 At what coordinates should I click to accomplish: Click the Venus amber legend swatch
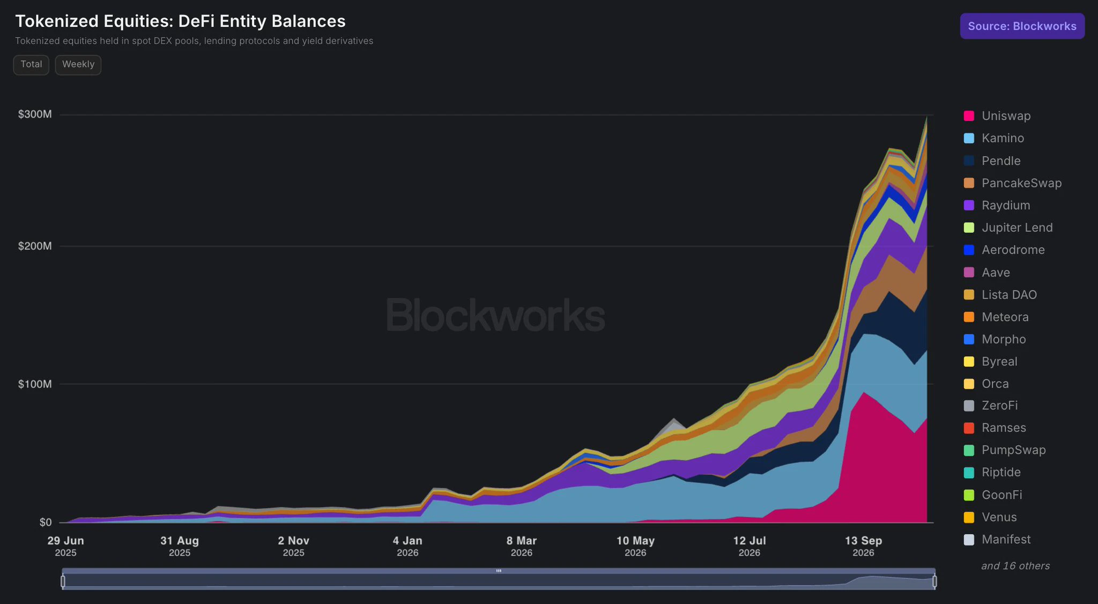969,517
